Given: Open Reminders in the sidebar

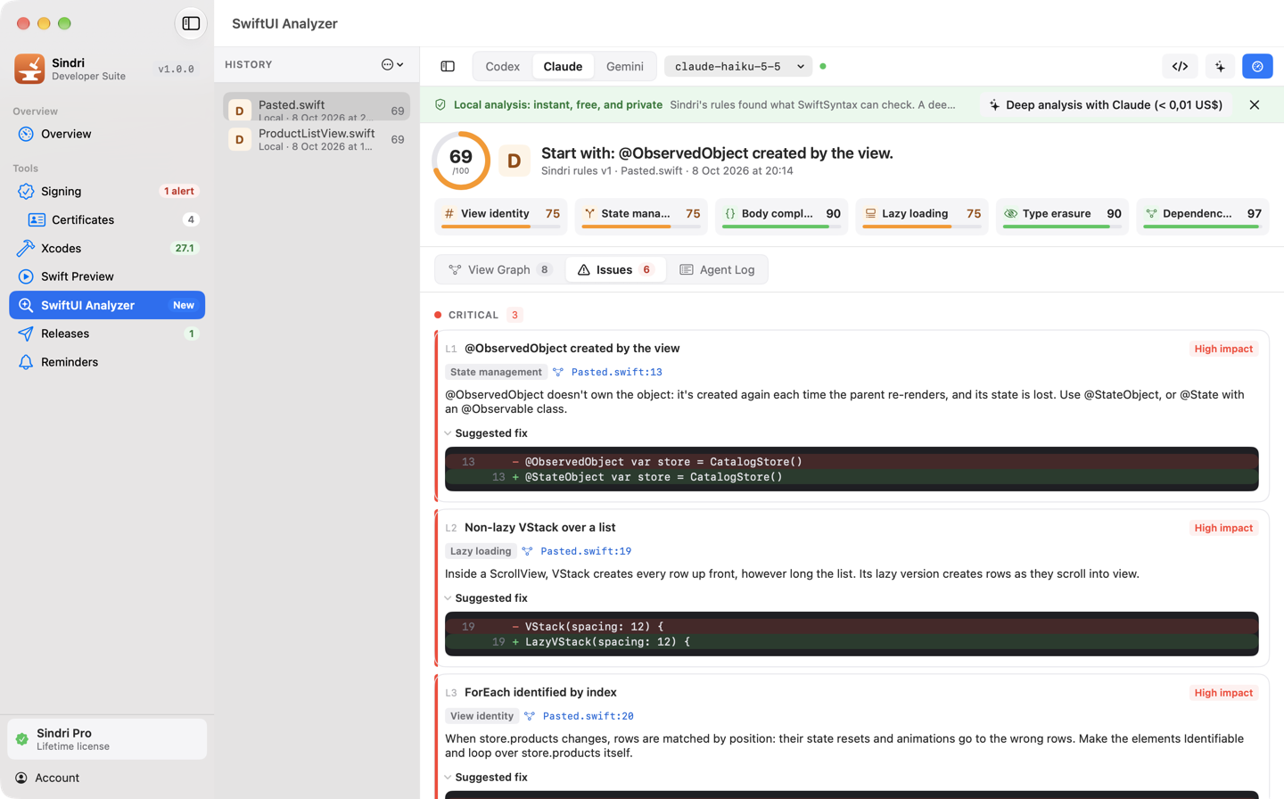Looking at the screenshot, I should 107,362.
